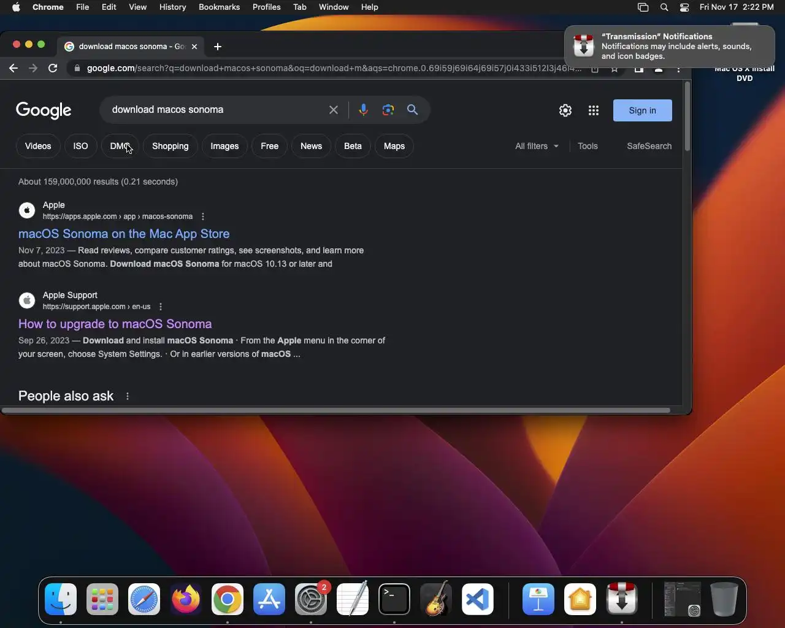The image size is (785, 628).
Task: Clear the search box with the X icon
Action: pyautogui.click(x=334, y=110)
